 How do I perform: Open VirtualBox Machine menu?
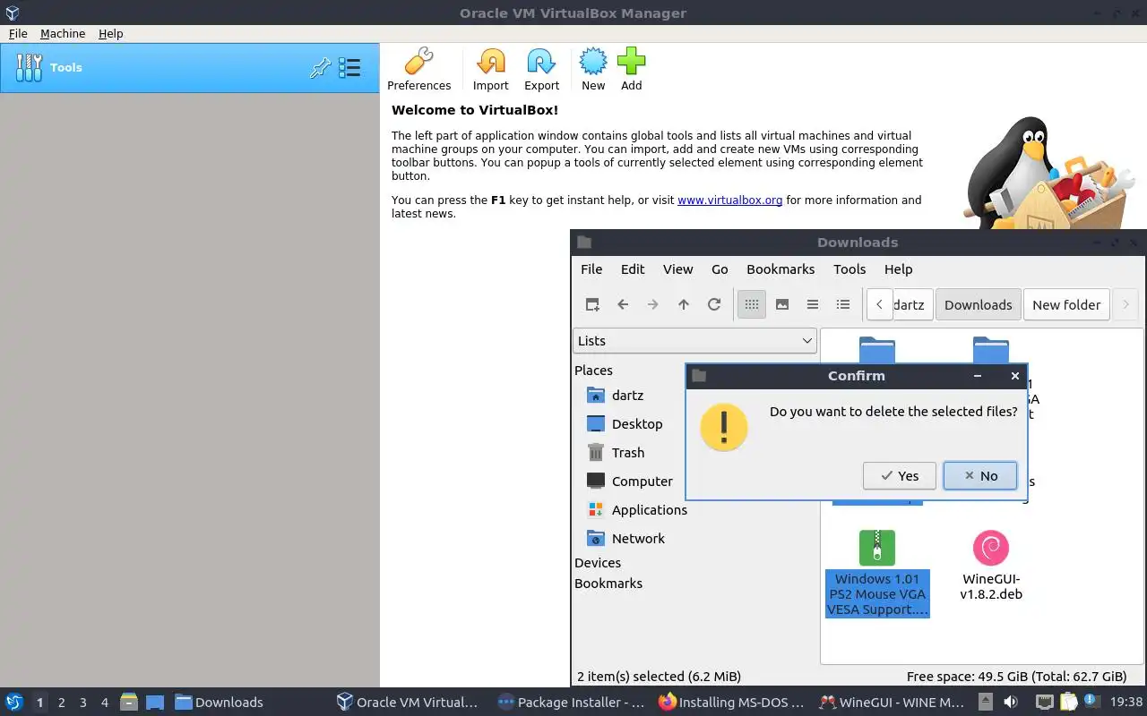pyautogui.click(x=63, y=33)
